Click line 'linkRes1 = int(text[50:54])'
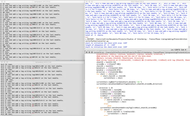The height and width of the screenshot is (116, 190). coord(113,92)
